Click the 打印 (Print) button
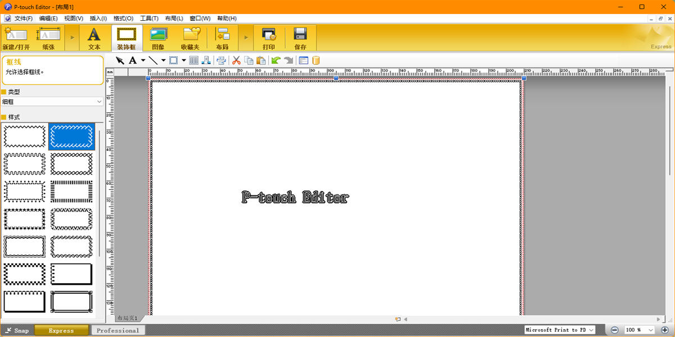 coord(269,38)
